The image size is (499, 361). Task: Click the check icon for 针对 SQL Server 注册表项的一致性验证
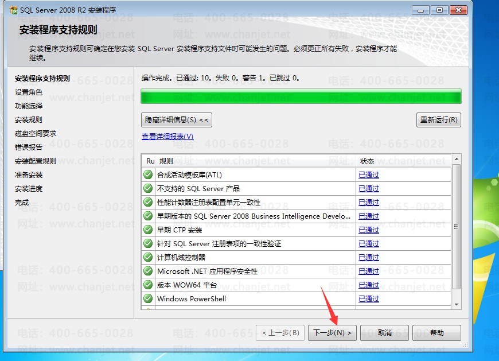[x=148, y=243]
